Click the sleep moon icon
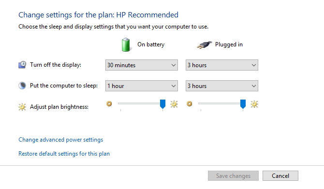Screen dimensions: 324x189 pyautogui.click(x=22, y=86)
